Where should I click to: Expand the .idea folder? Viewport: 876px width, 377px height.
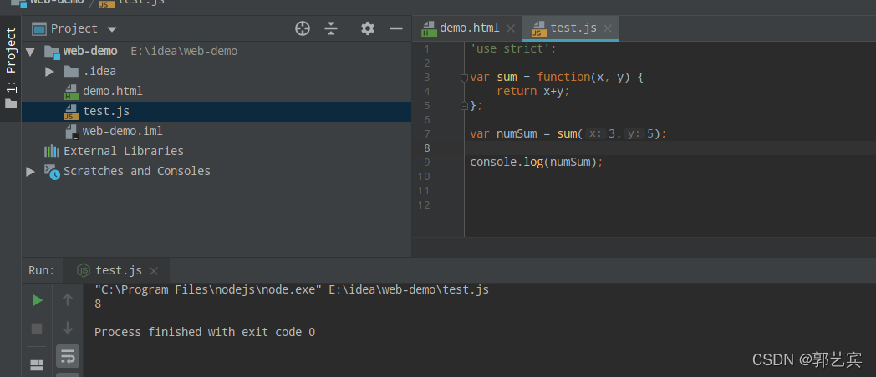point(49,72)
